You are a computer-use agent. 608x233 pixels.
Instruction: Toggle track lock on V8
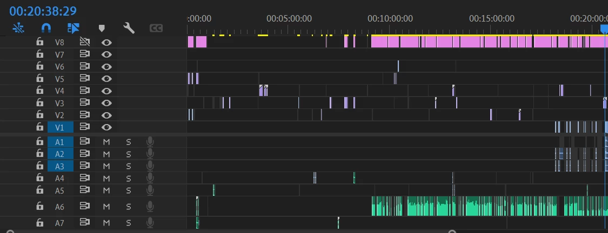click(39, 42)
